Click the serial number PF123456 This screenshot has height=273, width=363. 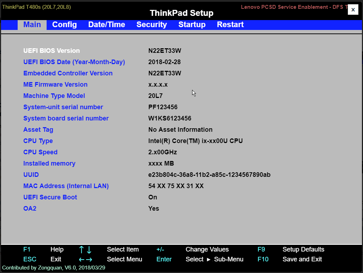pos(163,107)
